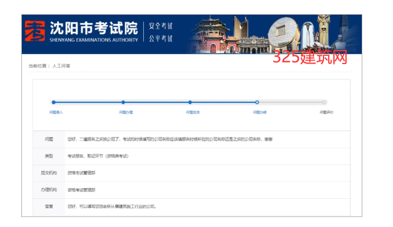Image resolution: width=393 pixels, height=227 pixels.
Task: Click the grey 问题评价 step dot
Action: 324,102
